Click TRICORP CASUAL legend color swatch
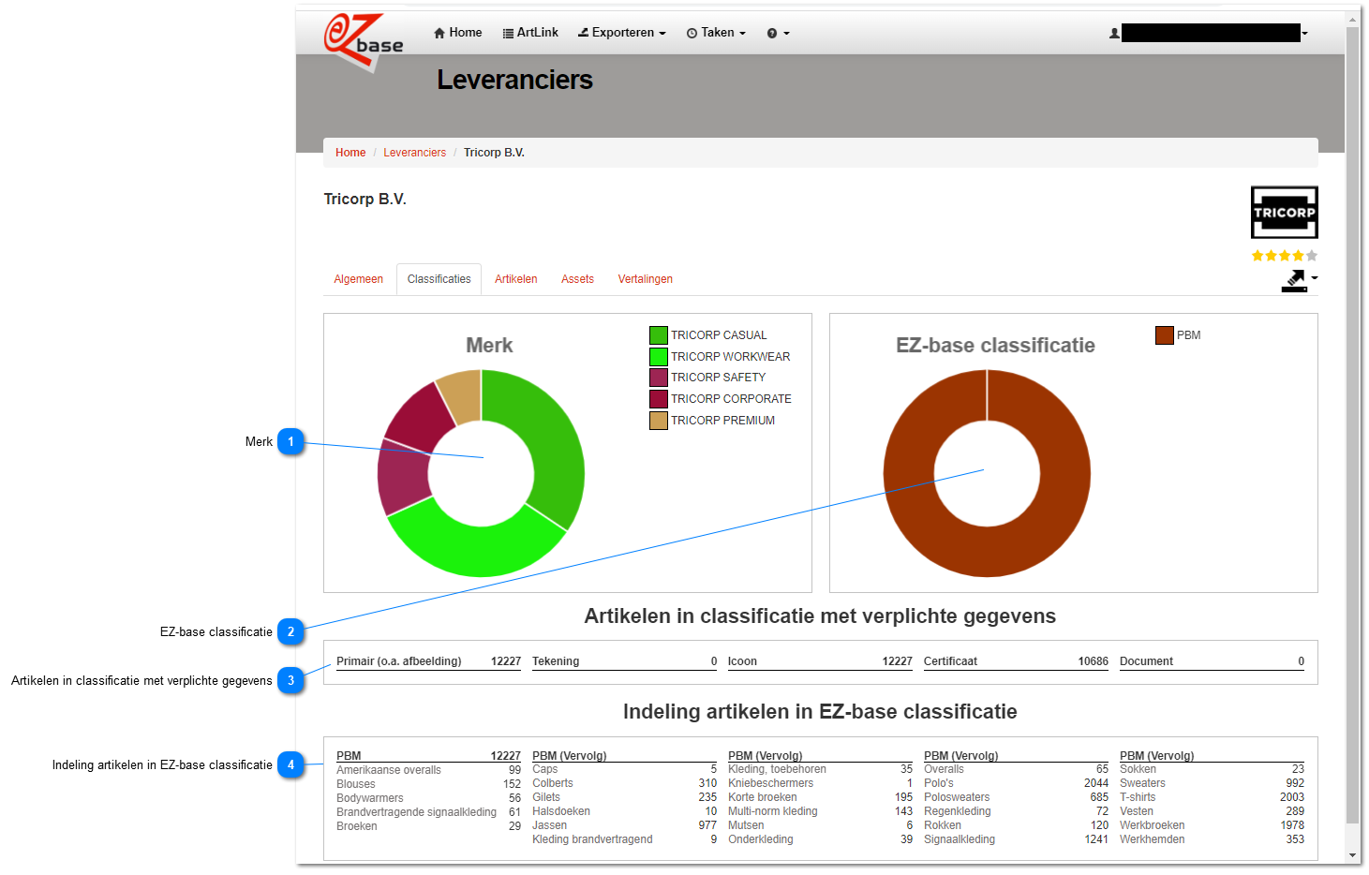Image resolution: width=1369 pixels, height=875 pixels. [x=659, y=335]
